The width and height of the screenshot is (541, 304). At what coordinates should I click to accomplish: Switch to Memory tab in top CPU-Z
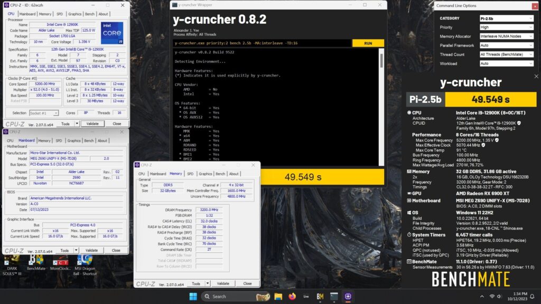pos(45,14)
